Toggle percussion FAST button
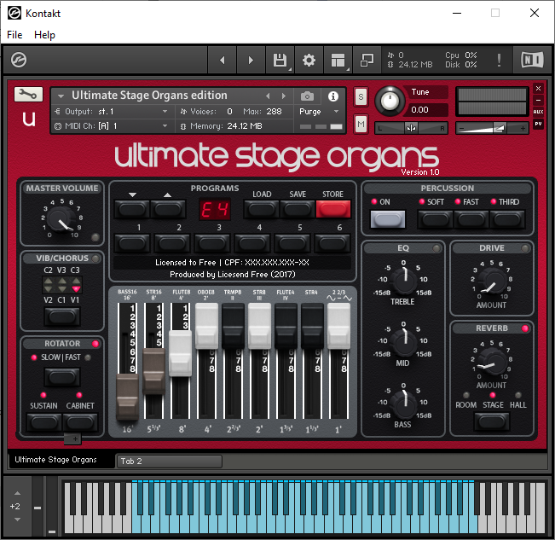The width and height of the screenshot is (555, 540). (471, 219)
